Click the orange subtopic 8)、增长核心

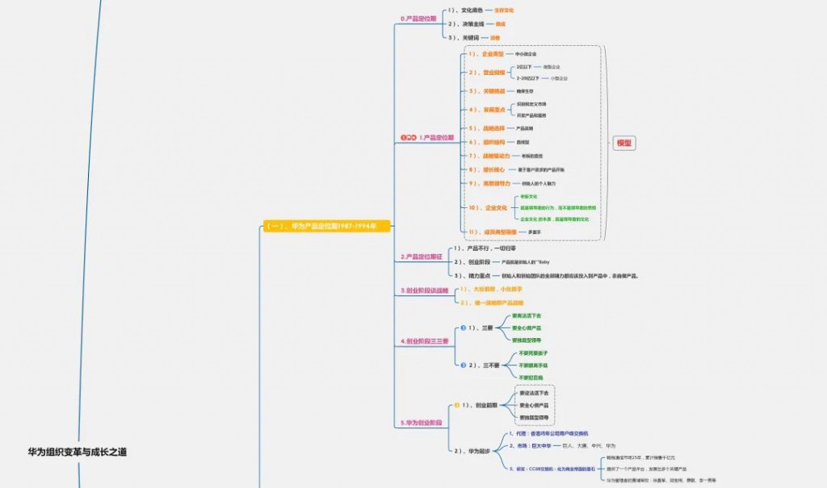[x=487, y=169]
